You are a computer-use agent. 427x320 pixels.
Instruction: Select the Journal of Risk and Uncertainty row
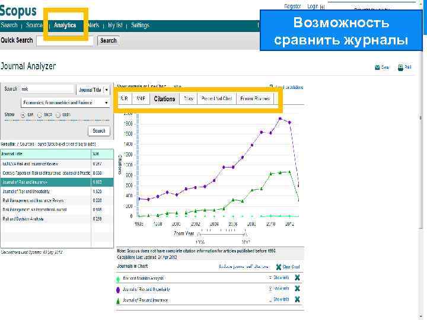coord(57,191)
